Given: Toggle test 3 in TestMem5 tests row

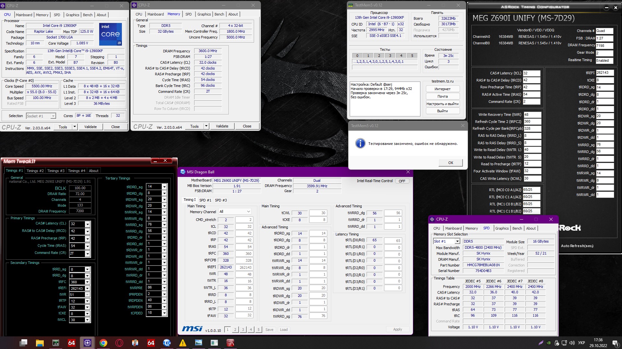Looking at the screenshot, I should 390,56.
